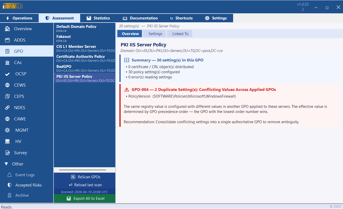This screenshot has height=209, width=343.
Task: Click the lightning bolt Operations icon
Action: coord(8,18)
